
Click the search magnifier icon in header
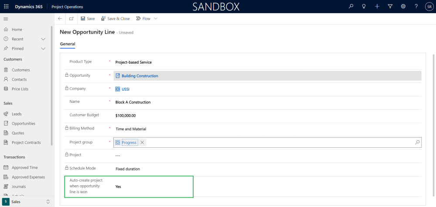point(351,7)
